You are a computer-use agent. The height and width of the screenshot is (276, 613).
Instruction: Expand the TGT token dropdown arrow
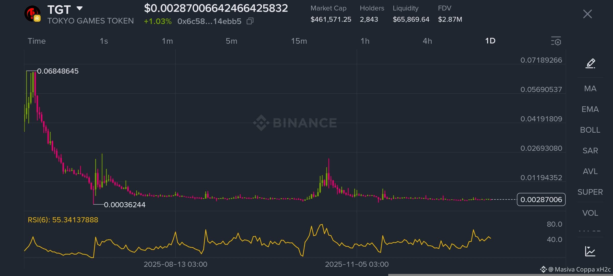coord(79,9)
